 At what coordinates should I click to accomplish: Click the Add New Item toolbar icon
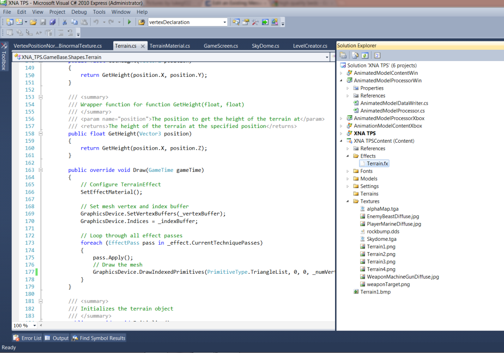tap(19, 22)
